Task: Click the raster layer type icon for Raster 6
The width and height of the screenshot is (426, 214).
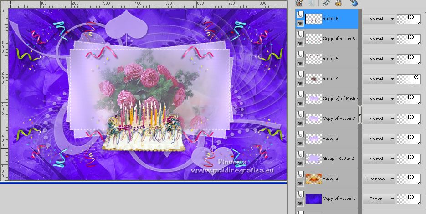Action: pyautogui.click(x=300, y=15)
